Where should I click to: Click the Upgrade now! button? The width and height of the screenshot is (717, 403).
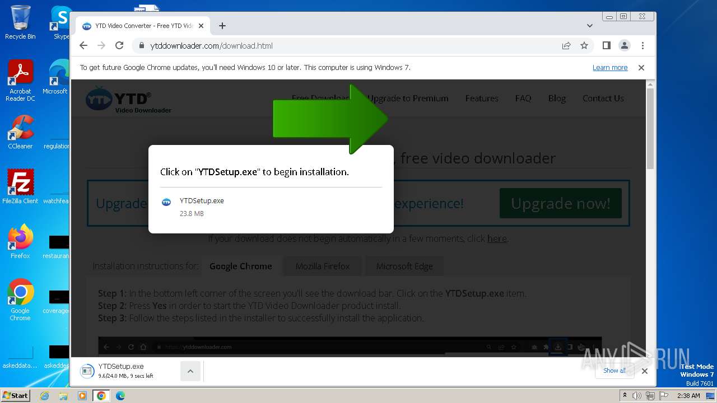pos(561,203)
